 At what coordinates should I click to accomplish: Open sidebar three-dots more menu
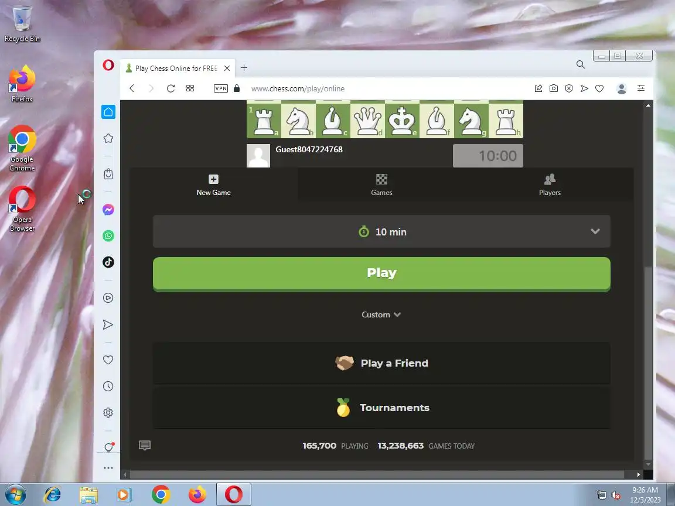[x=108, y=468]
